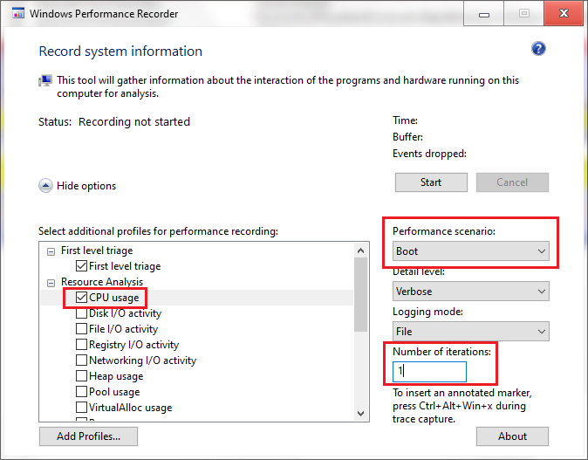The height and width of the screenshot is (460, 588).
Task: Open the Detail level dropdown showing Verbose
Action: 470,292
